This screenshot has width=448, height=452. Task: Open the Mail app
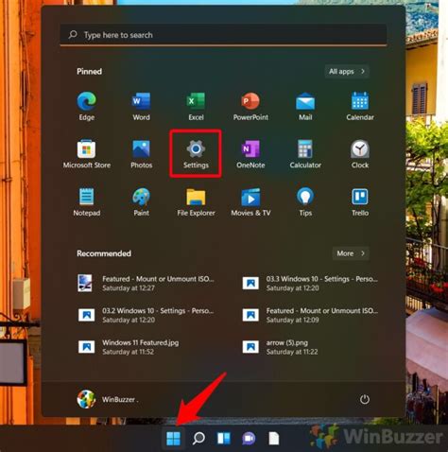(305, 106)
